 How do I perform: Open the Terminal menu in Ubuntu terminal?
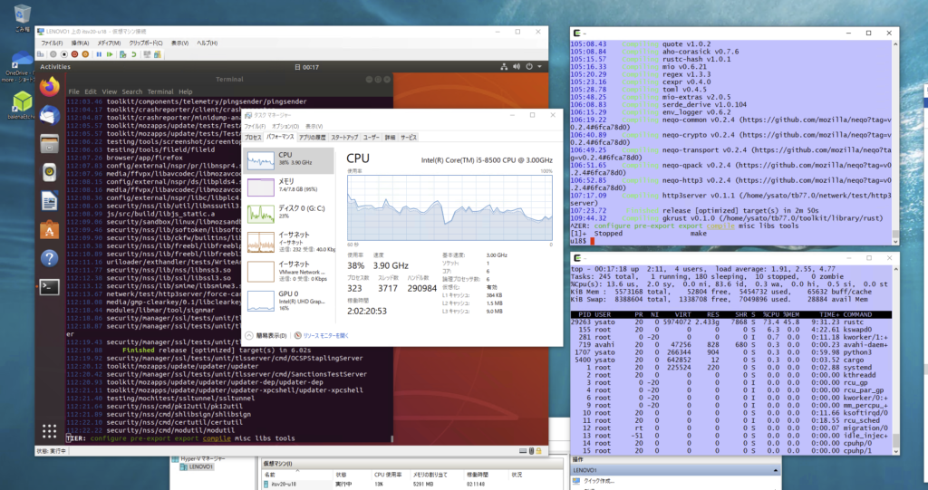(x=159, y=91)
